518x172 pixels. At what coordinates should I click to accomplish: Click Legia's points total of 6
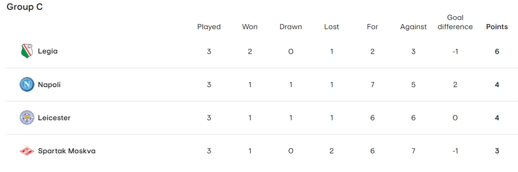click(497, 52)
